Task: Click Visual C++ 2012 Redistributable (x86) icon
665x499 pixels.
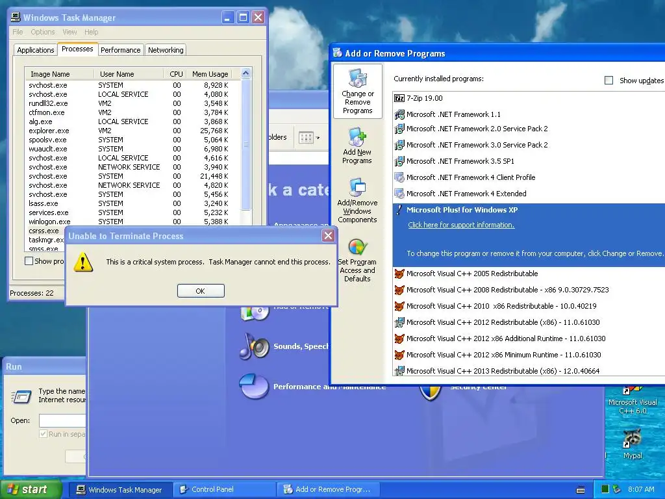Action: tap(399, 322)
